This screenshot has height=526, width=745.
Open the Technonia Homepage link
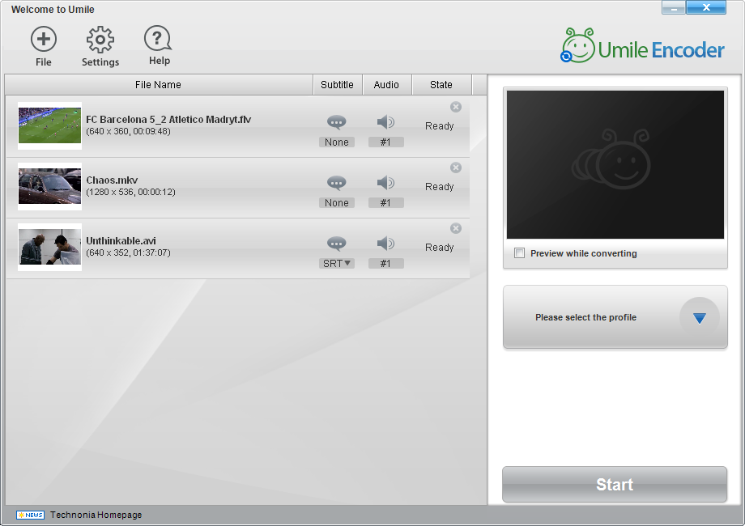point(96,515)
